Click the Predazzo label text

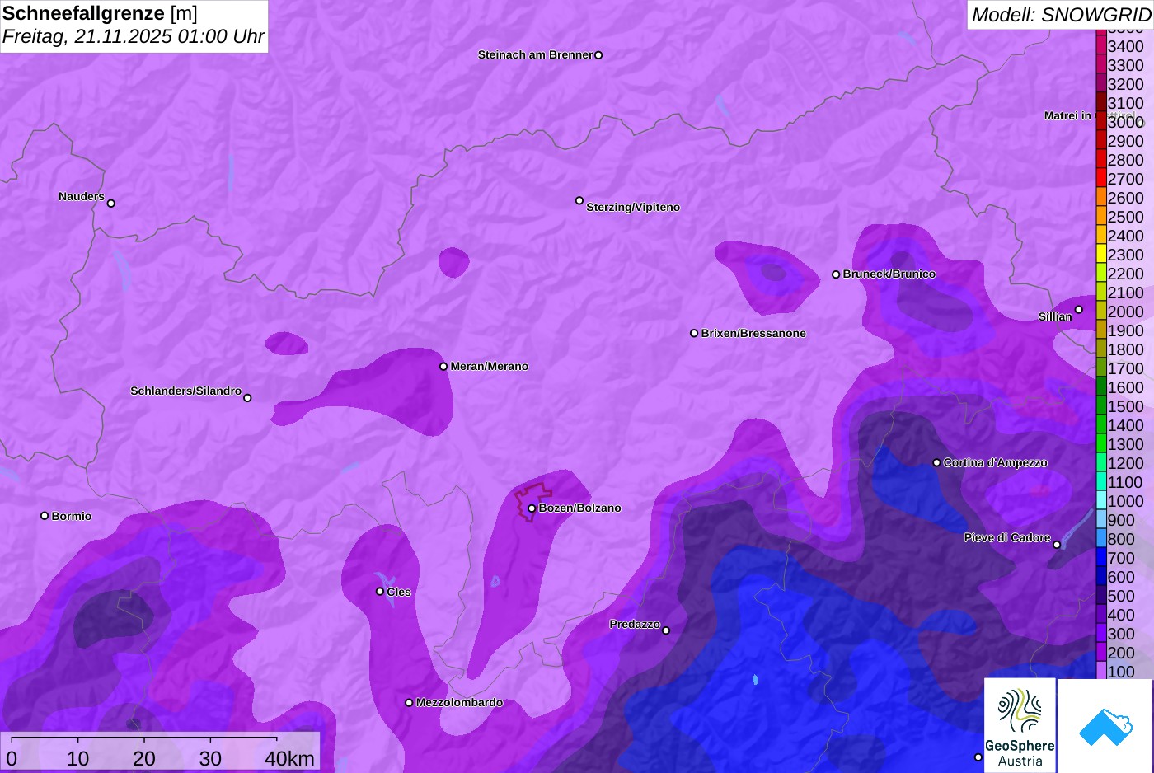(x=635, y=624)
